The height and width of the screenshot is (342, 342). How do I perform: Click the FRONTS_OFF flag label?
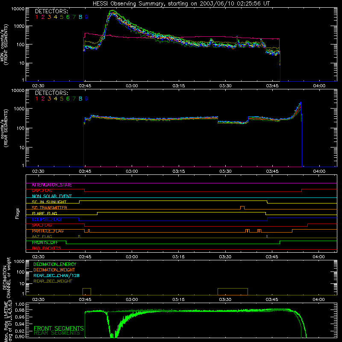point(45,242)
